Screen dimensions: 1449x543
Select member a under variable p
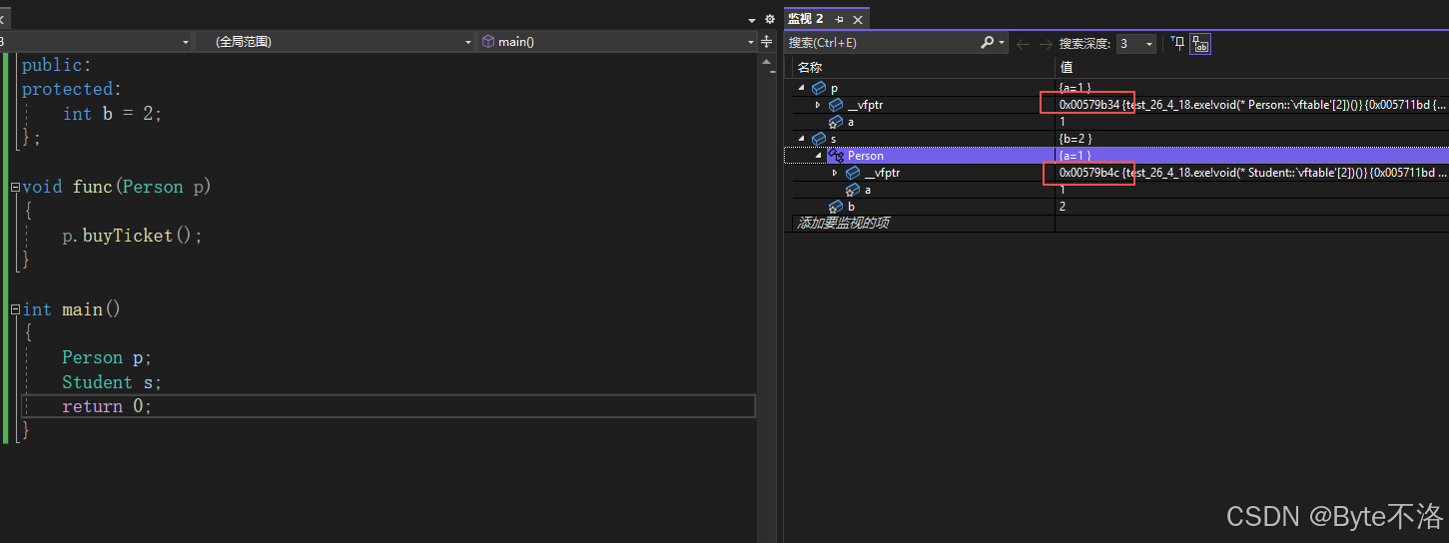pos(851,122)
